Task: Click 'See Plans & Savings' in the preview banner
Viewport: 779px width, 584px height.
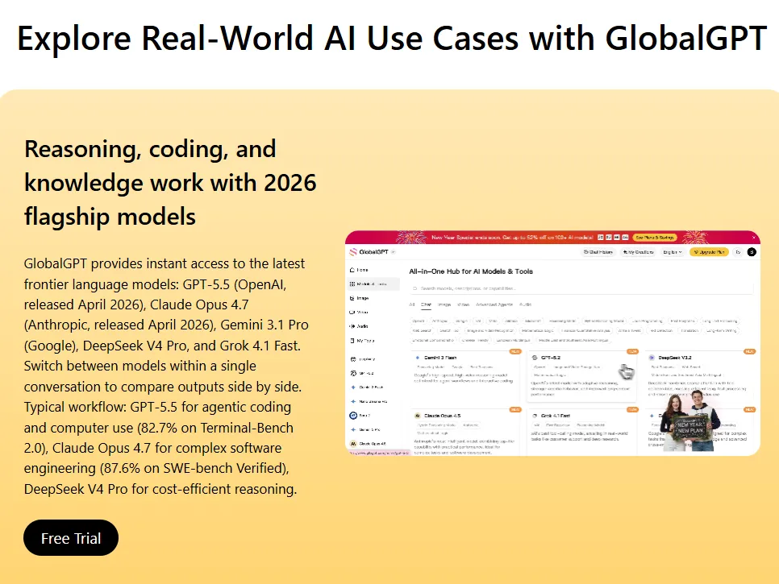Action: (655, 238)
